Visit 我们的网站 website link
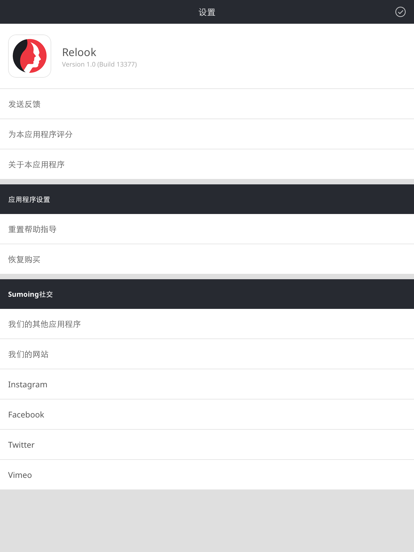The width and height of the screenshot is (414, 552). 207,354
